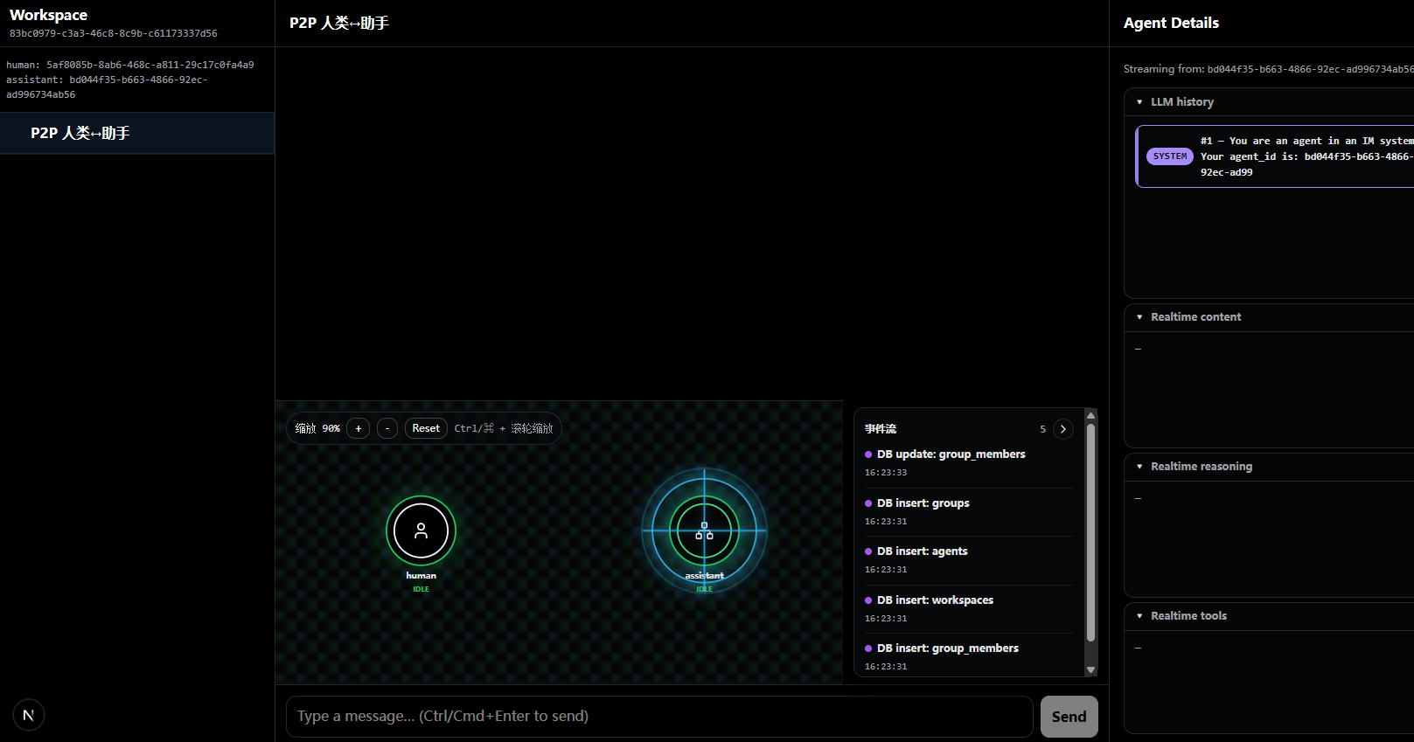Select the assistant agent node icon
This screenshot has width=1414, height=742.
tap(704, 530)
